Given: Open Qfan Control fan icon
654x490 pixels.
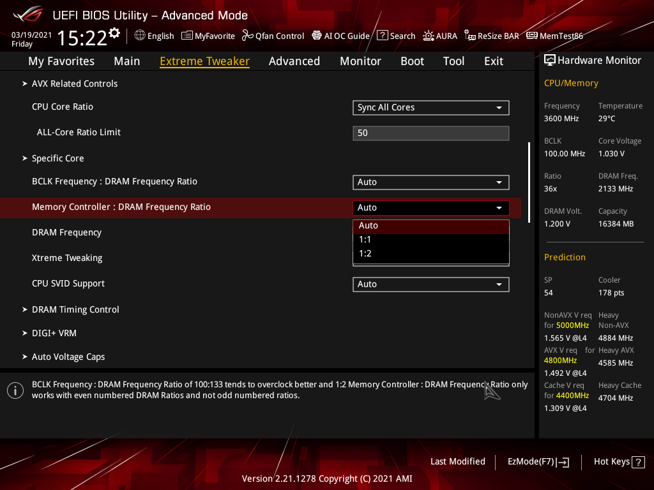Looking at the screenshot, I should point(248,36).
